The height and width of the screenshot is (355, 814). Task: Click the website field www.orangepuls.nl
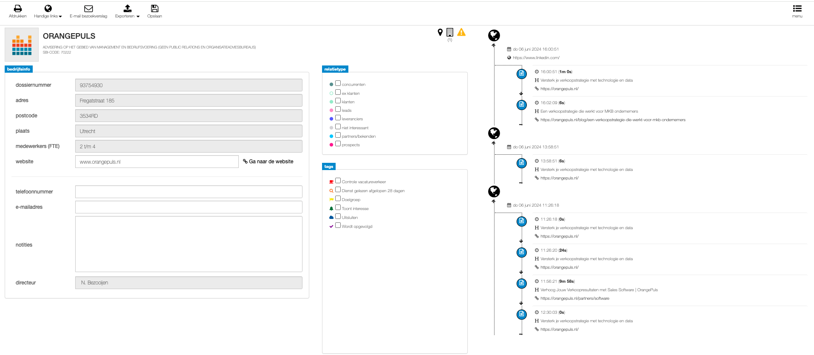point(157,162)
